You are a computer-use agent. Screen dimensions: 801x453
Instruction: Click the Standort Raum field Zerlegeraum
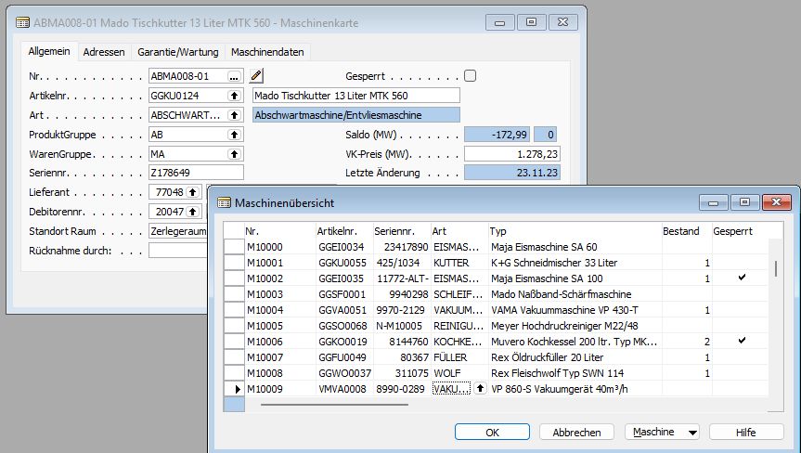[x=178, y=231]
